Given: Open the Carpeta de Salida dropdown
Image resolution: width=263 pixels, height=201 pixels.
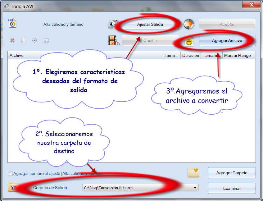Looking at the screenshot, I should click(x=195, y=188).
